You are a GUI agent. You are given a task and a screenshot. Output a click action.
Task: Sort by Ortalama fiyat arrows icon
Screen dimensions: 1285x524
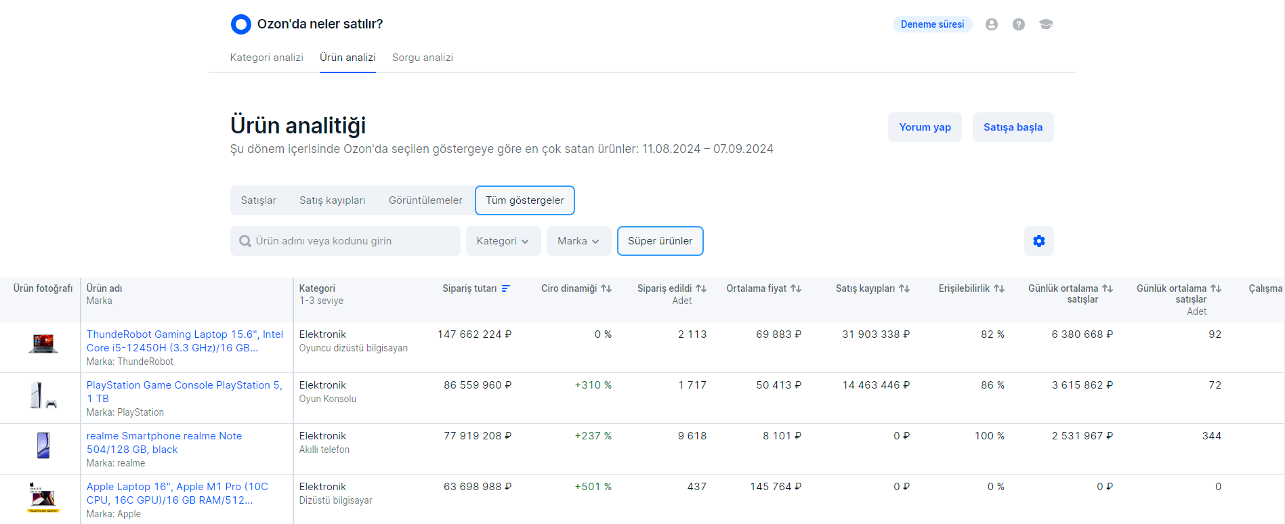pos(796,288)
